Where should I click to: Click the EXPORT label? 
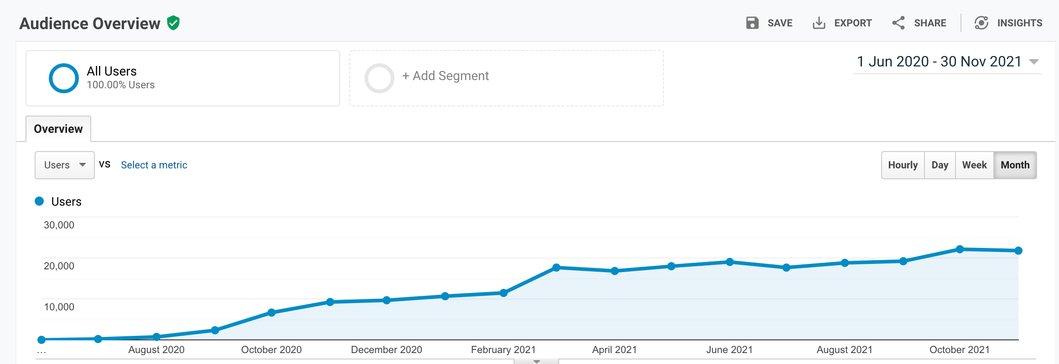(x=853, y=23)
